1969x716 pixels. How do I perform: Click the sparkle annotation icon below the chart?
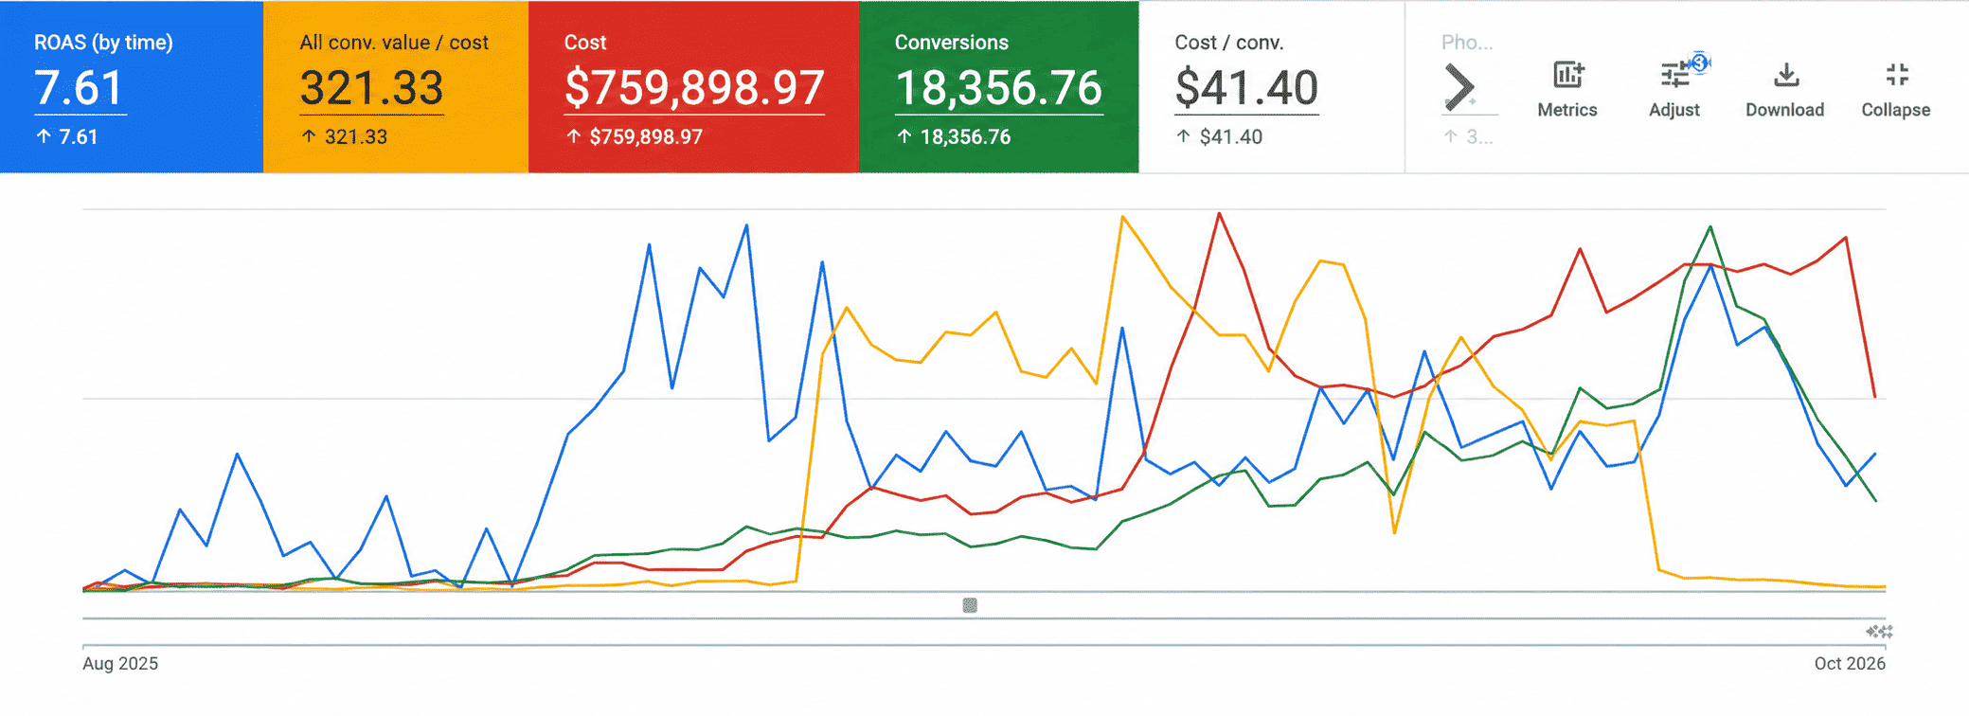1879,632
